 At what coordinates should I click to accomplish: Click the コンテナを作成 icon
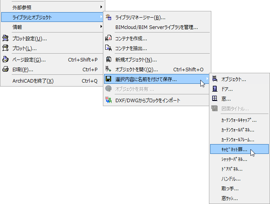click(x=108, y=38)
